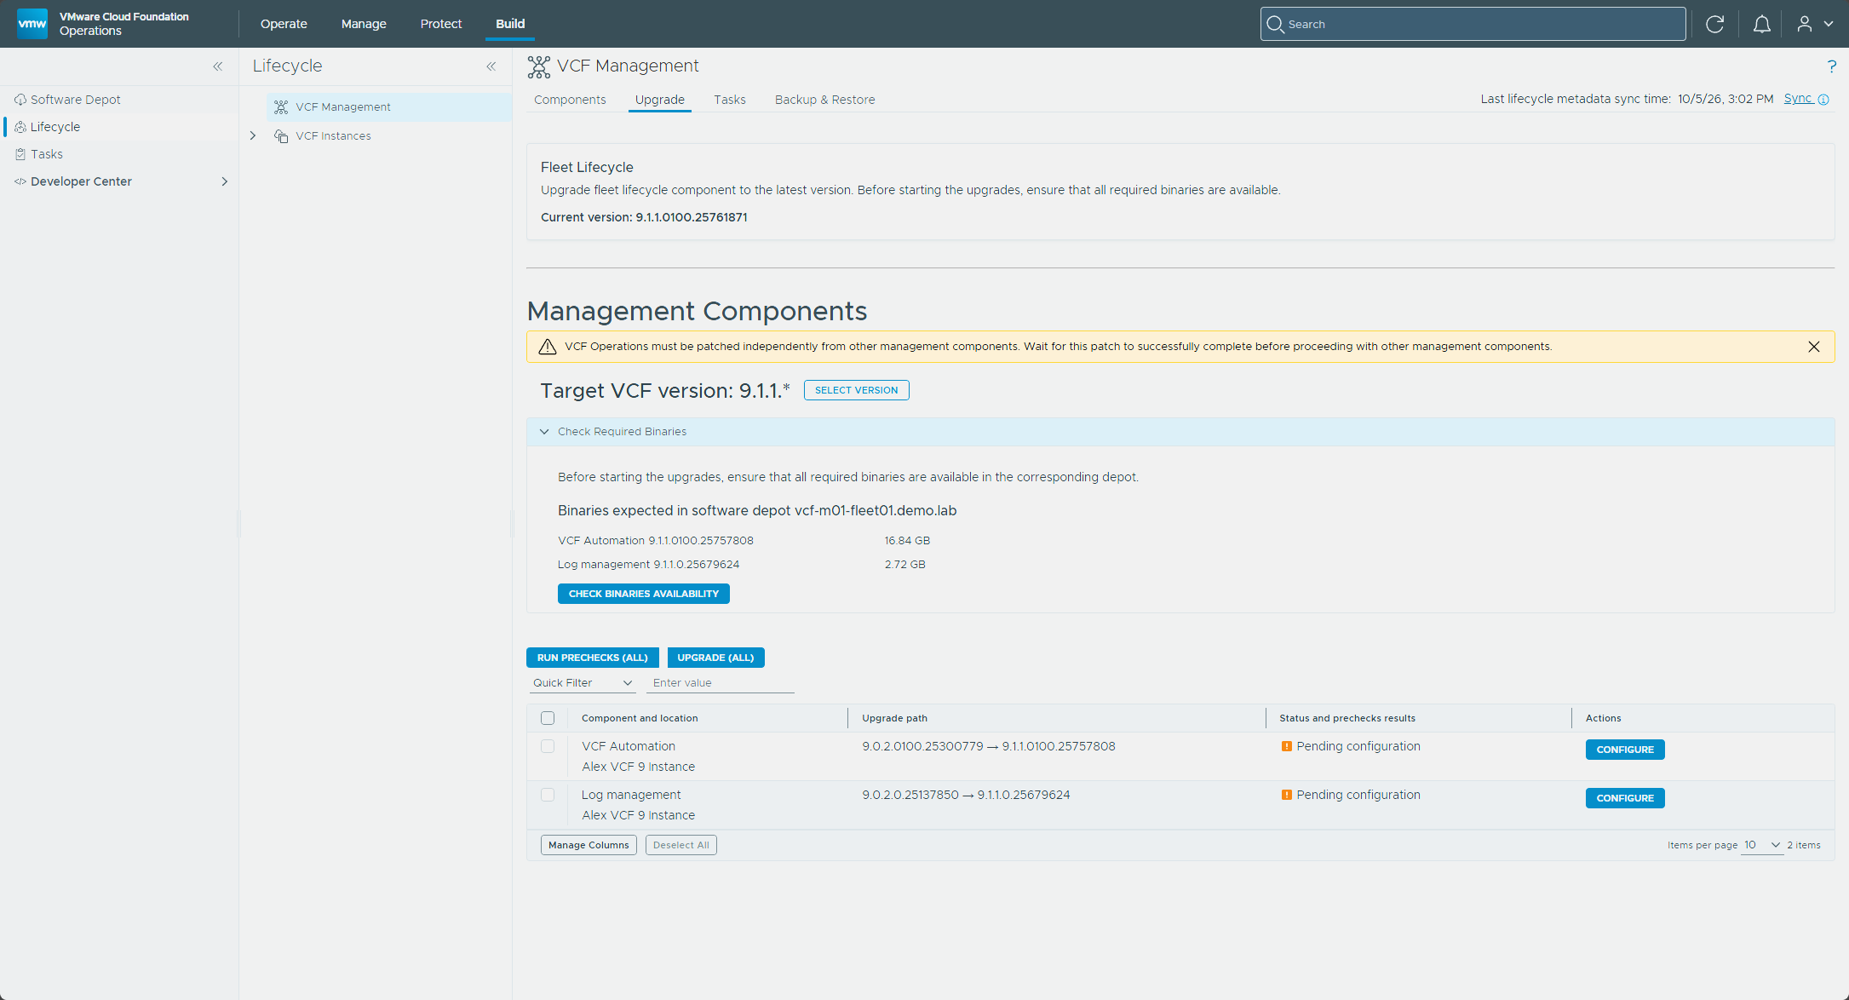Open the Quick Filter dropdown

583,683
